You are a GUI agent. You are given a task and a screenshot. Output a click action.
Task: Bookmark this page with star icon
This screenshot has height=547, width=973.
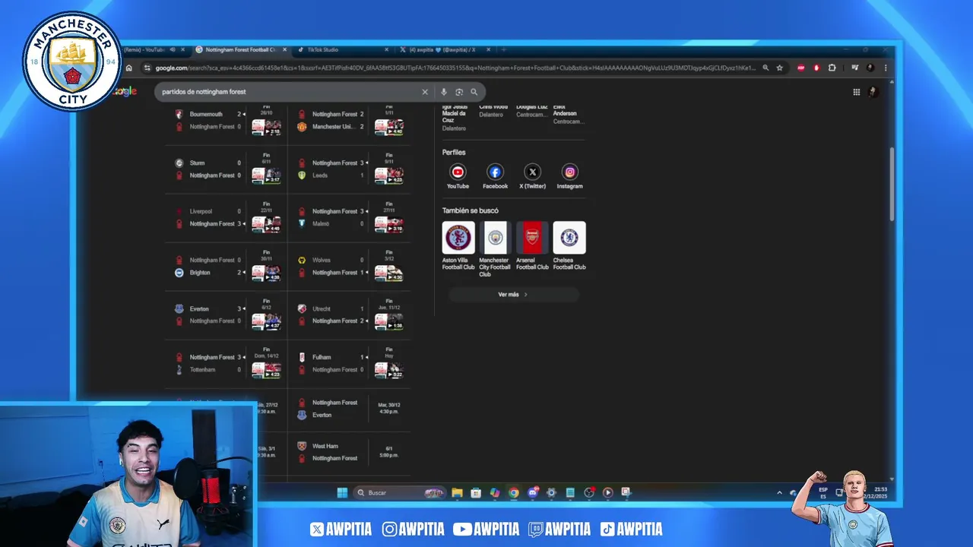[x=779, y=68]
